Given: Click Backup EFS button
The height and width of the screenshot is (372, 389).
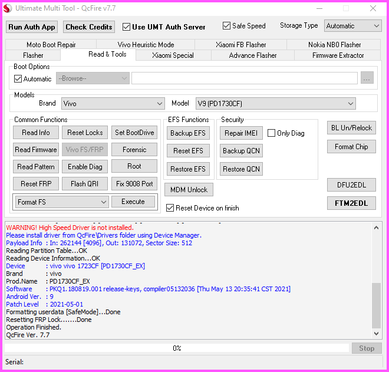Looking at the screenshot, I should pyautogui.click(x=188, y=133).
